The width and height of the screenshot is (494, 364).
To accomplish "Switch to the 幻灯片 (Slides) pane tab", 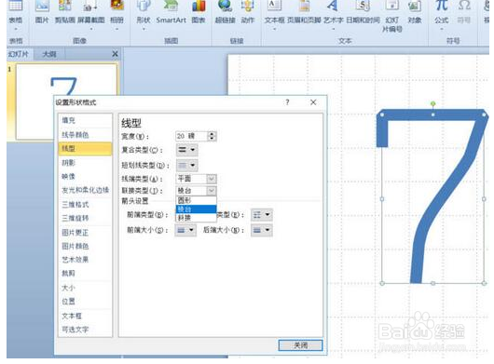I will click(19, 54).
